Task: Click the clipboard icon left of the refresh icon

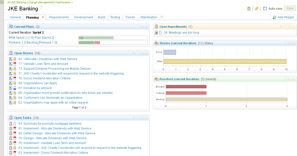Action: [x=249, y=8]
